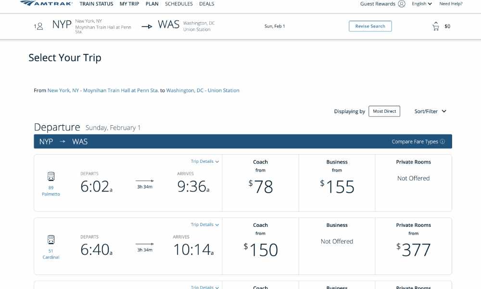Click the train icon for 51 Cardinal
Viewport: 481px width, 289px height.
pyautogui.click(x=51, y=239)
